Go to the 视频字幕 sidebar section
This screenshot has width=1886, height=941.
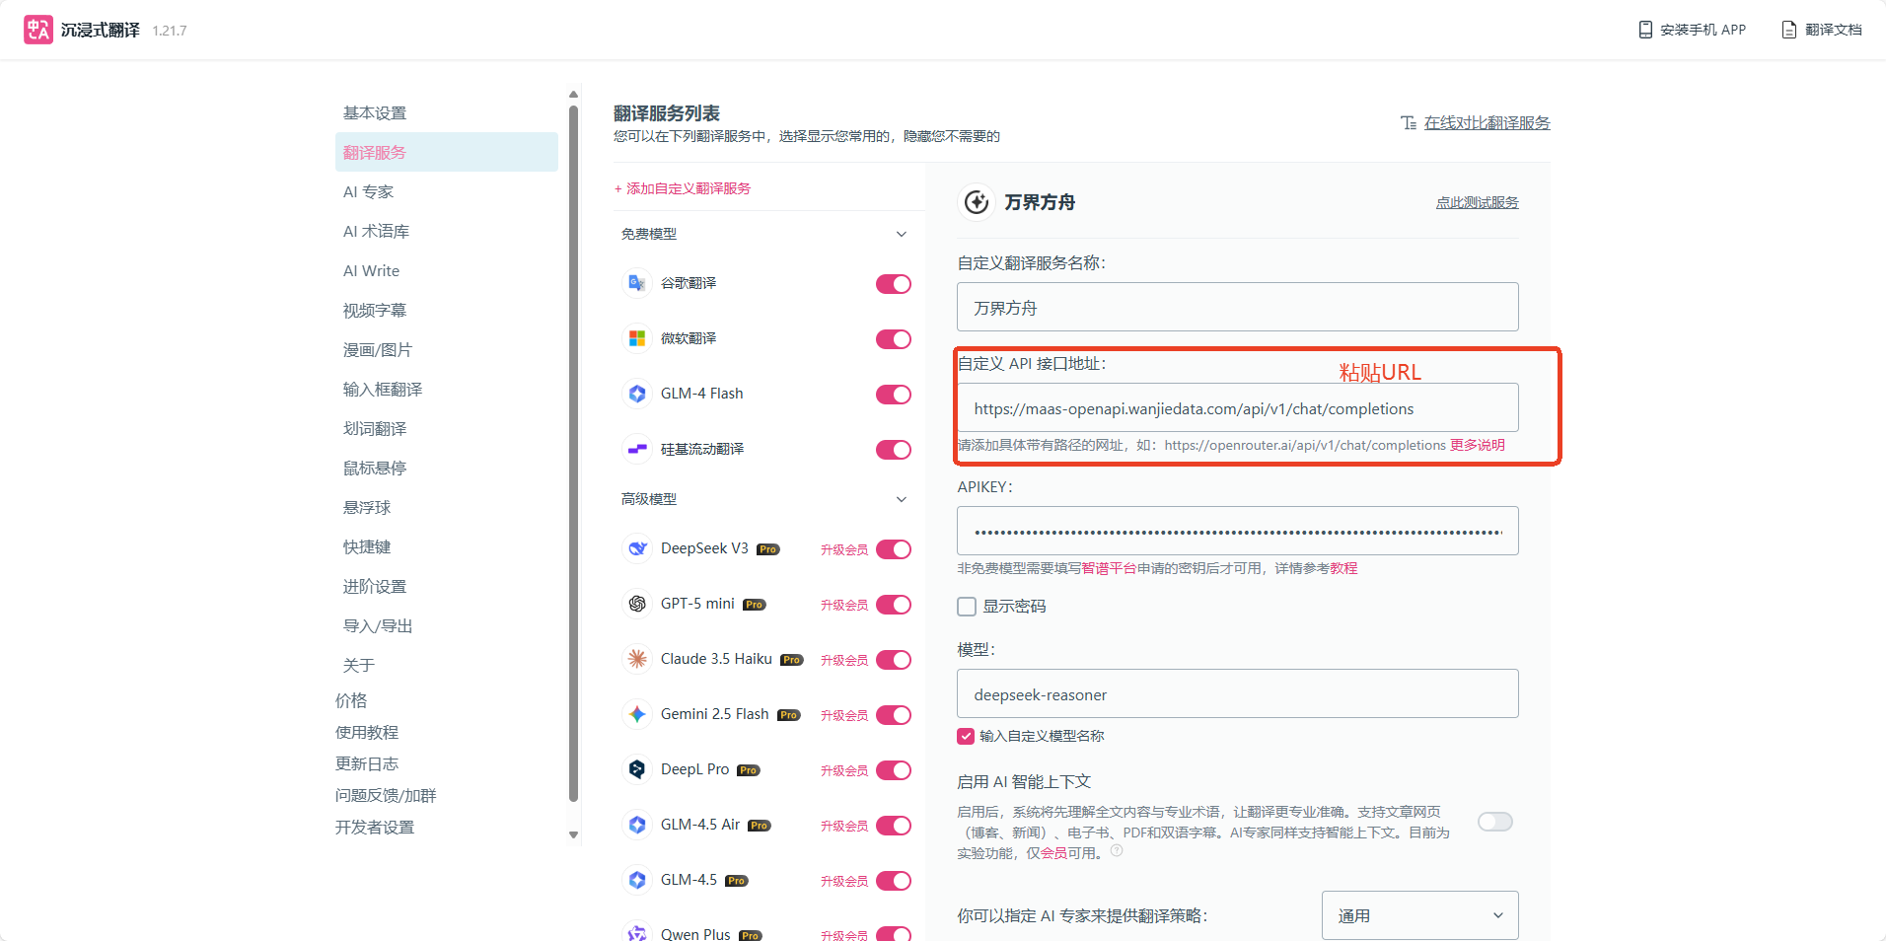[x=375, y=311]
